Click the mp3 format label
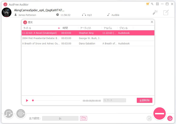The height and width of the screenshot is (124, 176). tap(89, 15)
